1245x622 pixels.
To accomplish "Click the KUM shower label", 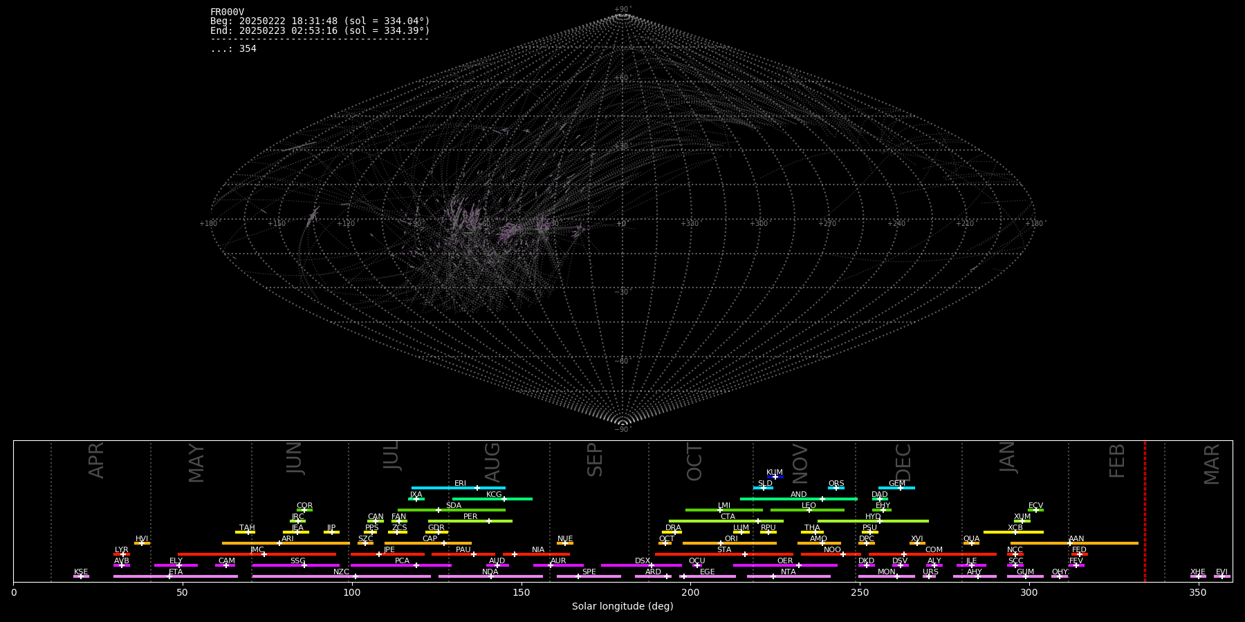I will 775,473.
